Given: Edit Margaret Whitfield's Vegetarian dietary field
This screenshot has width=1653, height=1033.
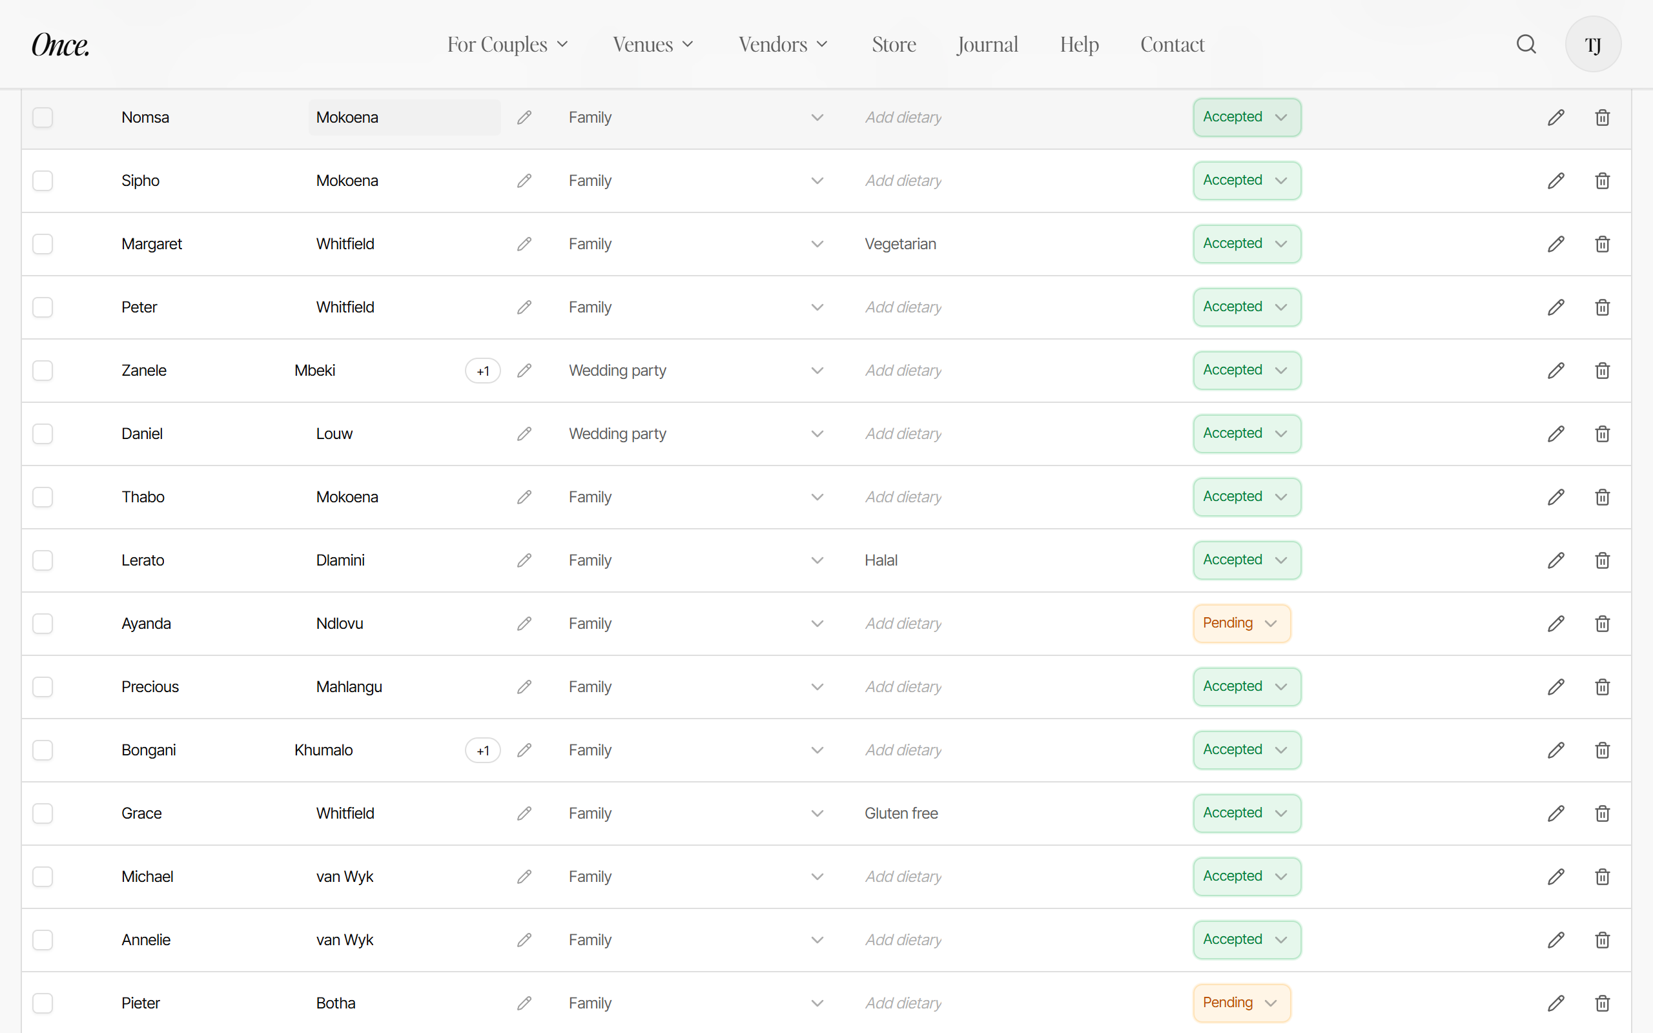Looking at the screenshot, I should [900, 244].
